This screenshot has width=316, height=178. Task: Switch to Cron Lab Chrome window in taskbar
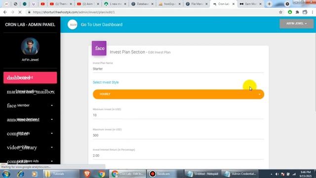click(127, 174)
